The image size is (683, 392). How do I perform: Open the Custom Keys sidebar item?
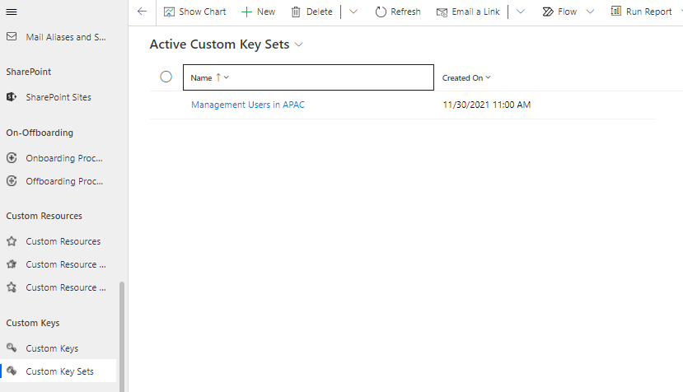point(52,348)
